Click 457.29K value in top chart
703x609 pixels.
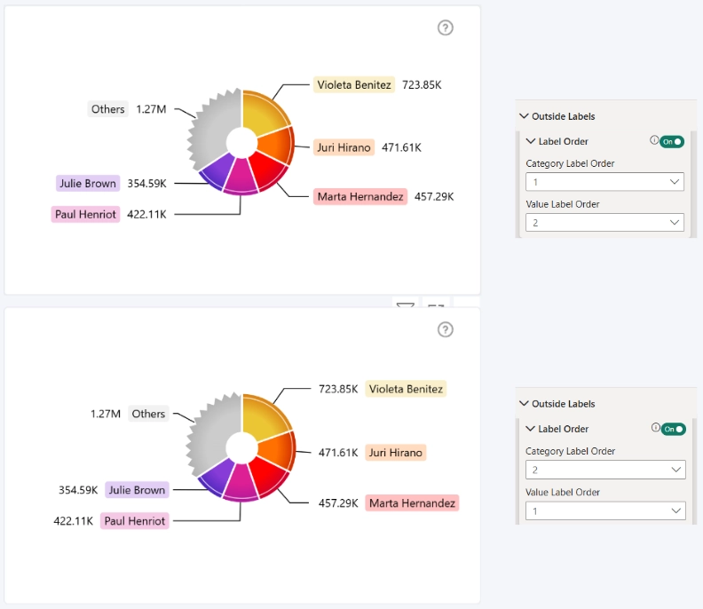click(434, 196)
